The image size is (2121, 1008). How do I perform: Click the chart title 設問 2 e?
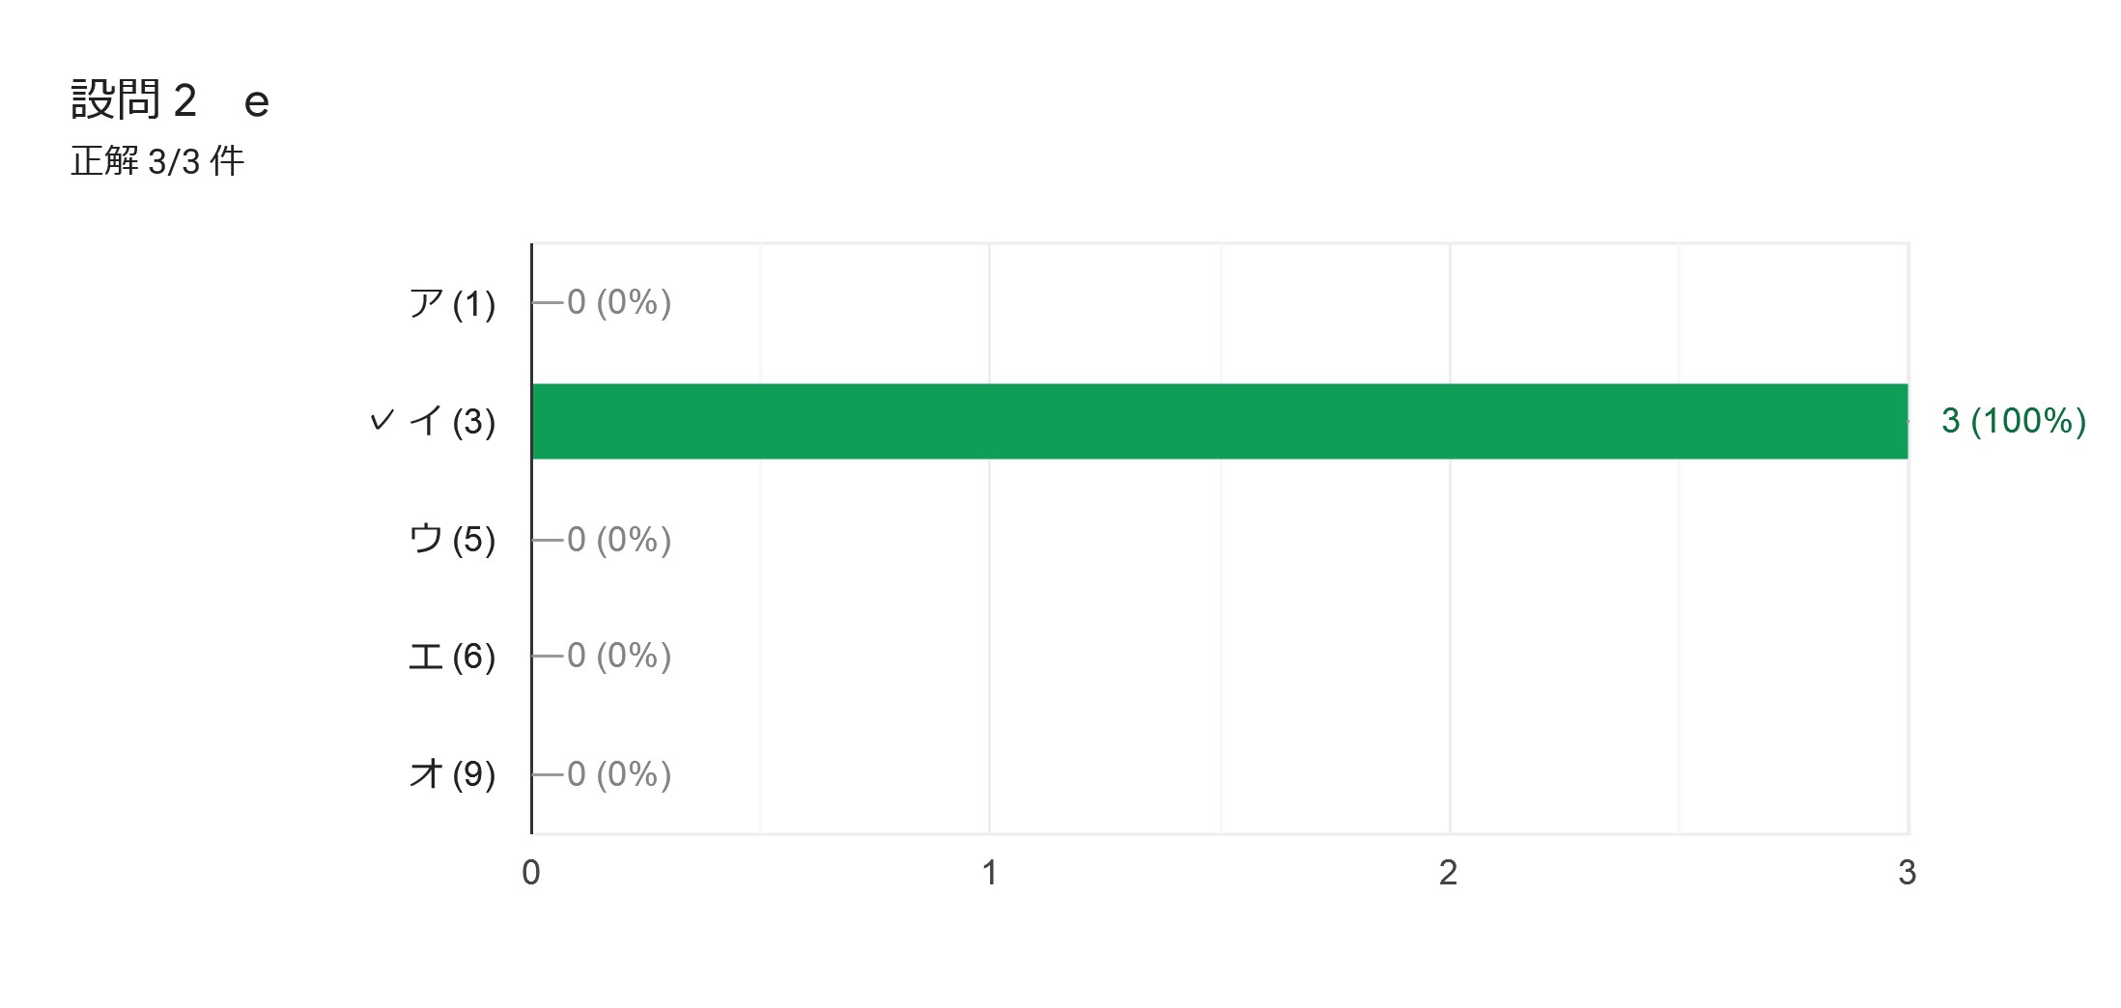pyautogui.click(x=170, y=100)
